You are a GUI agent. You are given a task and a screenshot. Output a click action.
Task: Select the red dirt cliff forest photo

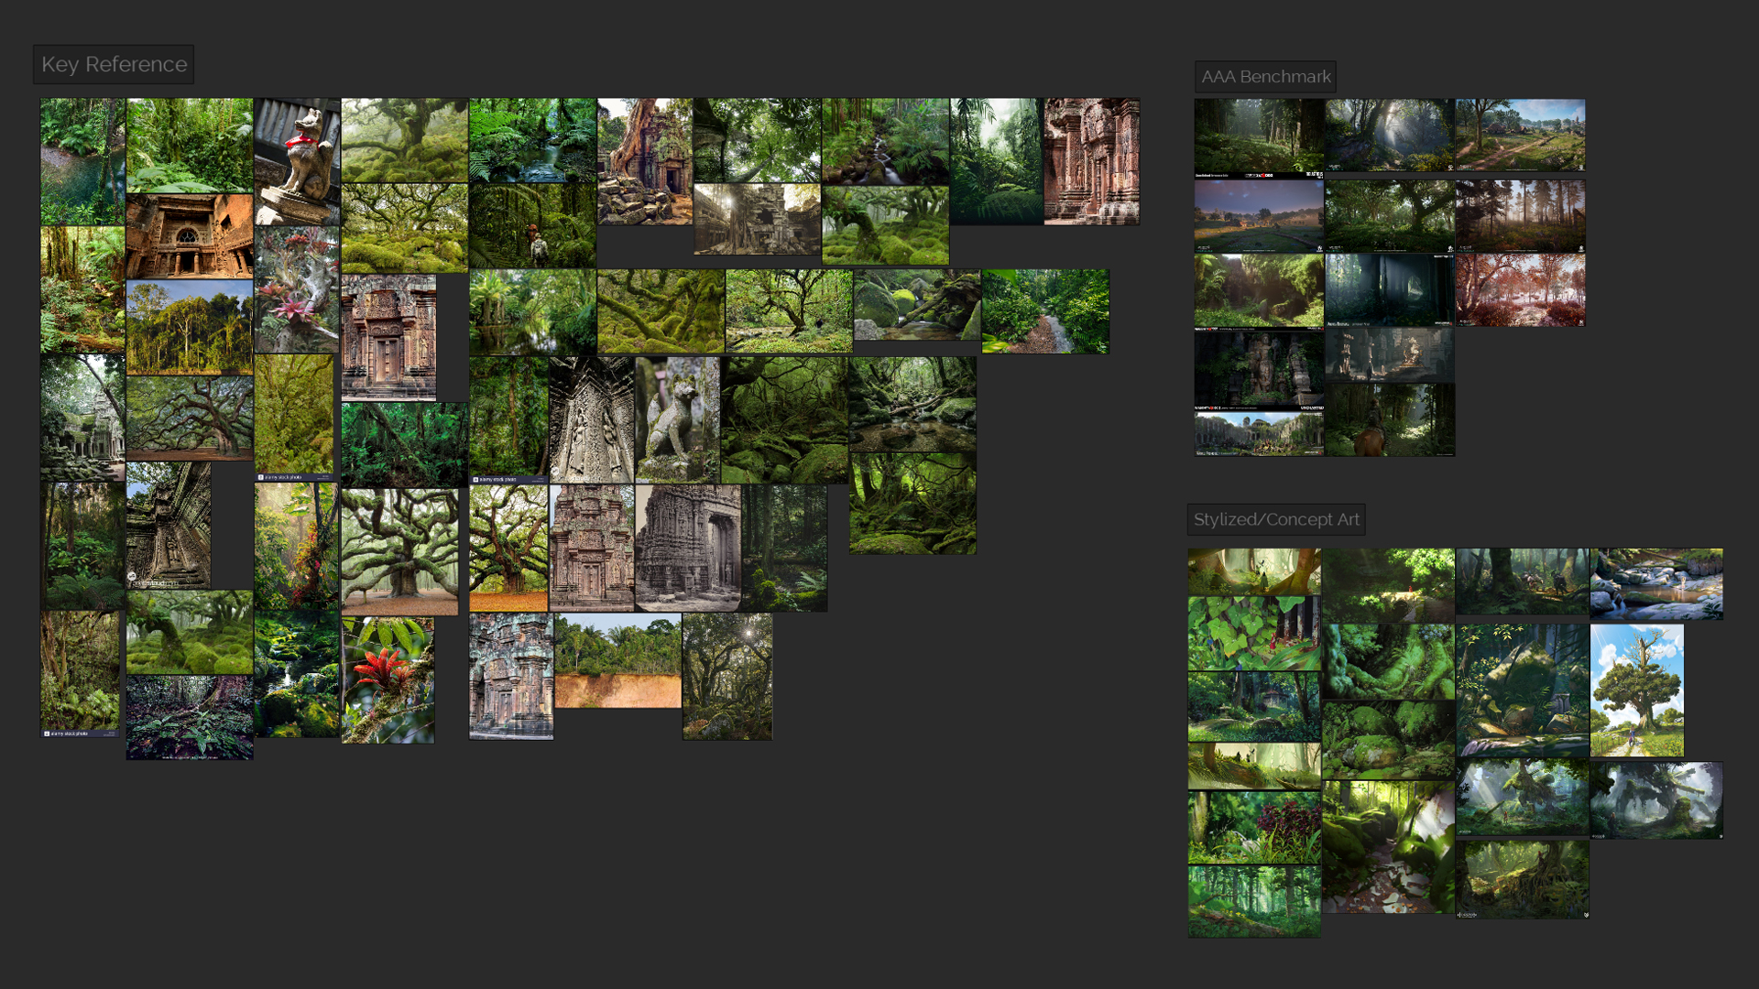pos(617,661)
